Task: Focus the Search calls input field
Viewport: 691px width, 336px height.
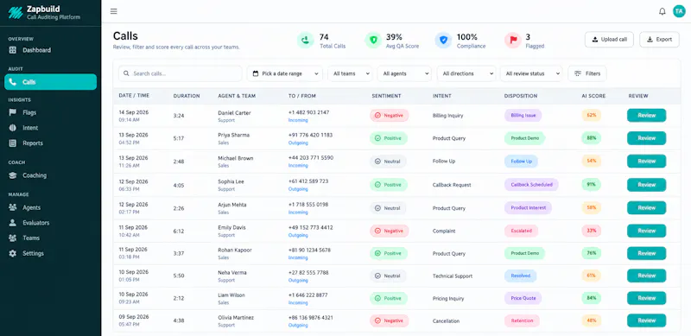Action: [180, 73]
